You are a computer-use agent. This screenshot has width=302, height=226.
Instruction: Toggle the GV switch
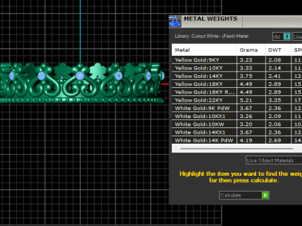coord(282,36)
